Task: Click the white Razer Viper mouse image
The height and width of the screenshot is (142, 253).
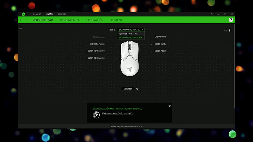Action: click(130, 58)
